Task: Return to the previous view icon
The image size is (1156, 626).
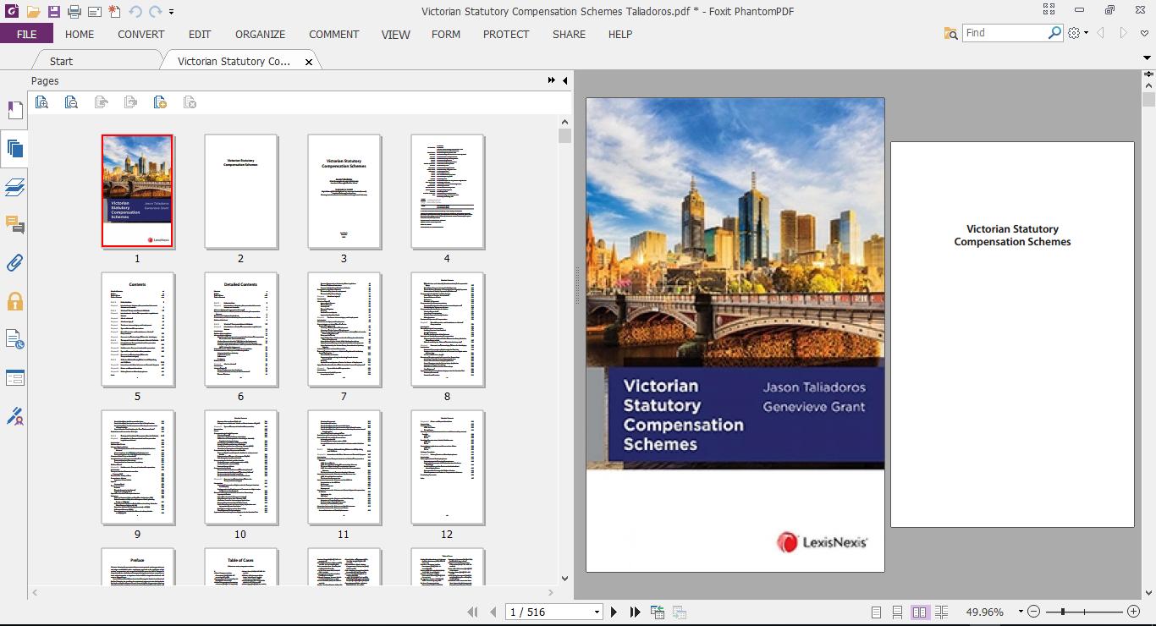Action: tap(658, 612)
